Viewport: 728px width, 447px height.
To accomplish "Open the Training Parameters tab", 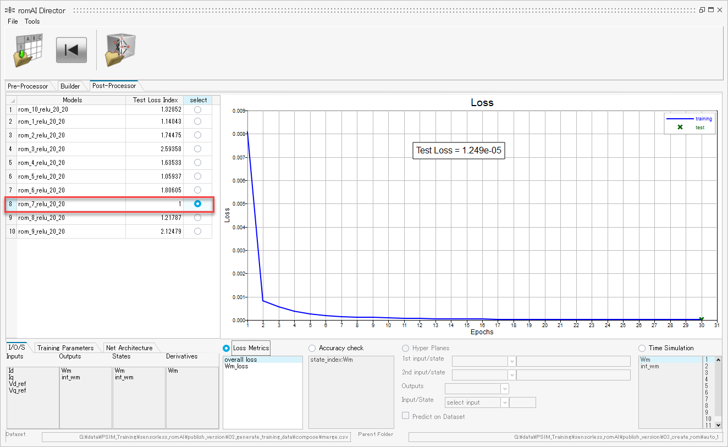I will coord(65,348).
